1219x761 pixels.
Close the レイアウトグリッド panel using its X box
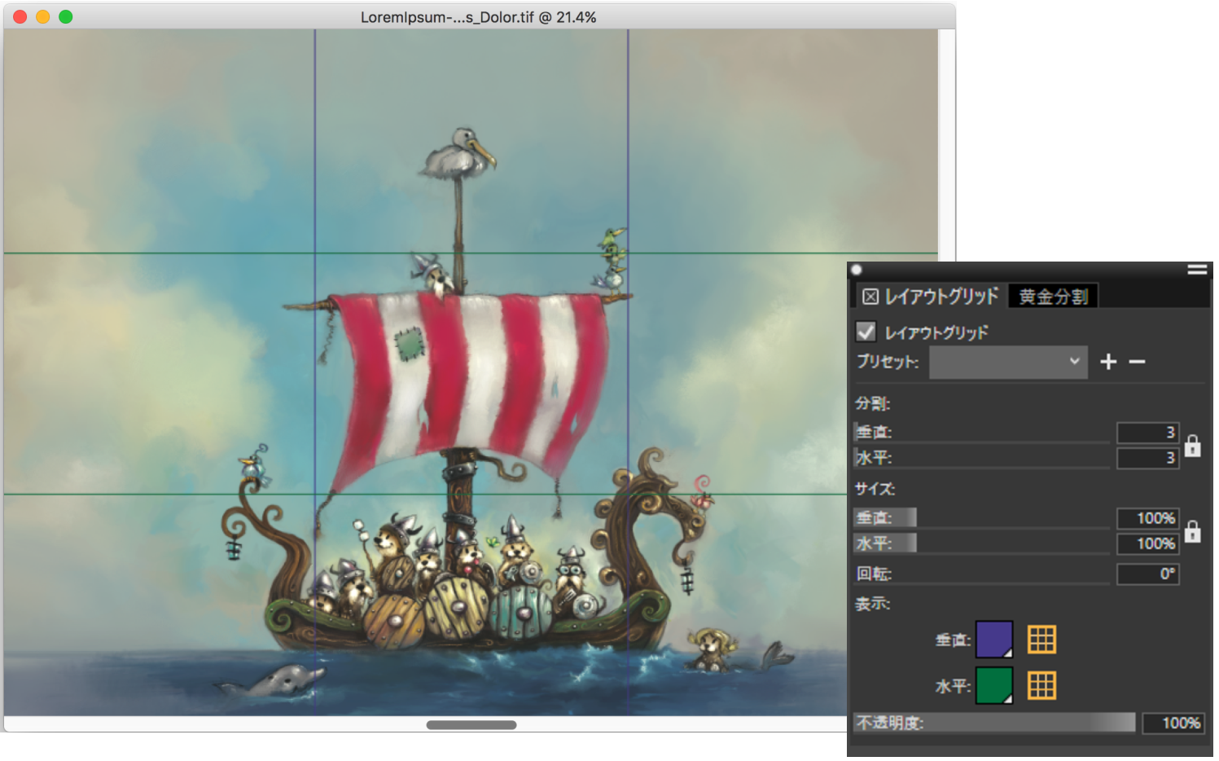(x=870, y=297)
